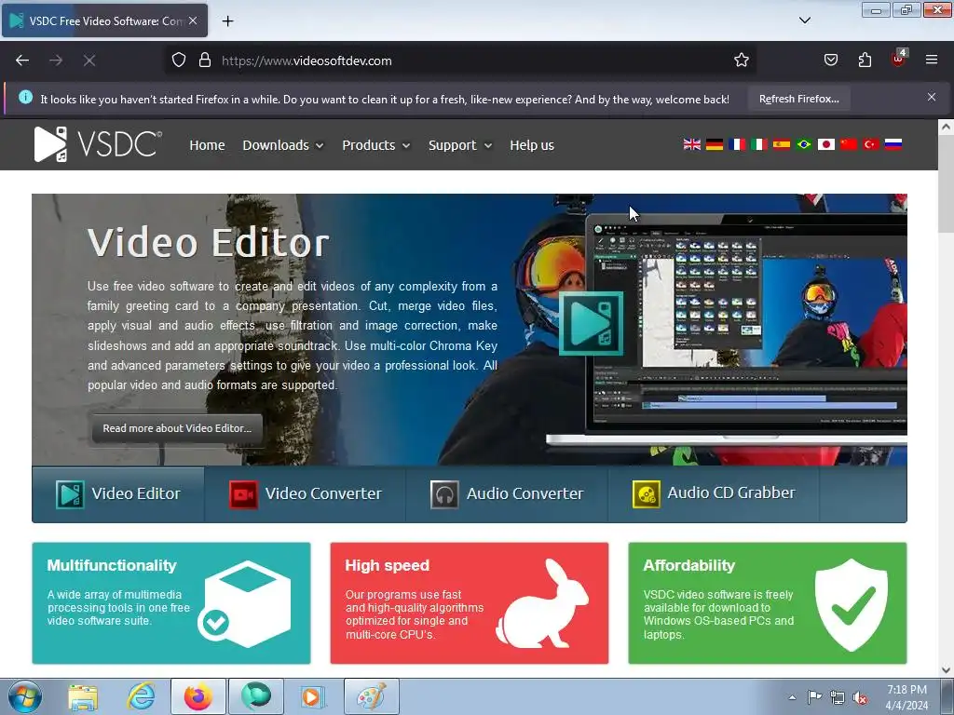Viewport: 954px width, 715px height.
Task: Go back with the browser back arrow
Action: tap(22, 61)
